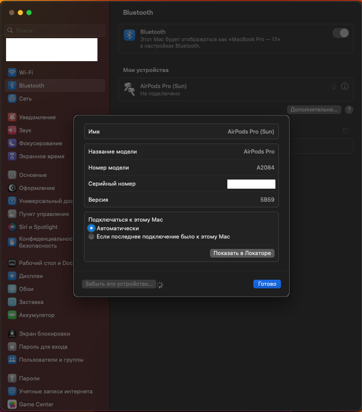This screenshot has width=362, height=412.
Task: Click the Звук speaker icon
Action: coord(12,130)
